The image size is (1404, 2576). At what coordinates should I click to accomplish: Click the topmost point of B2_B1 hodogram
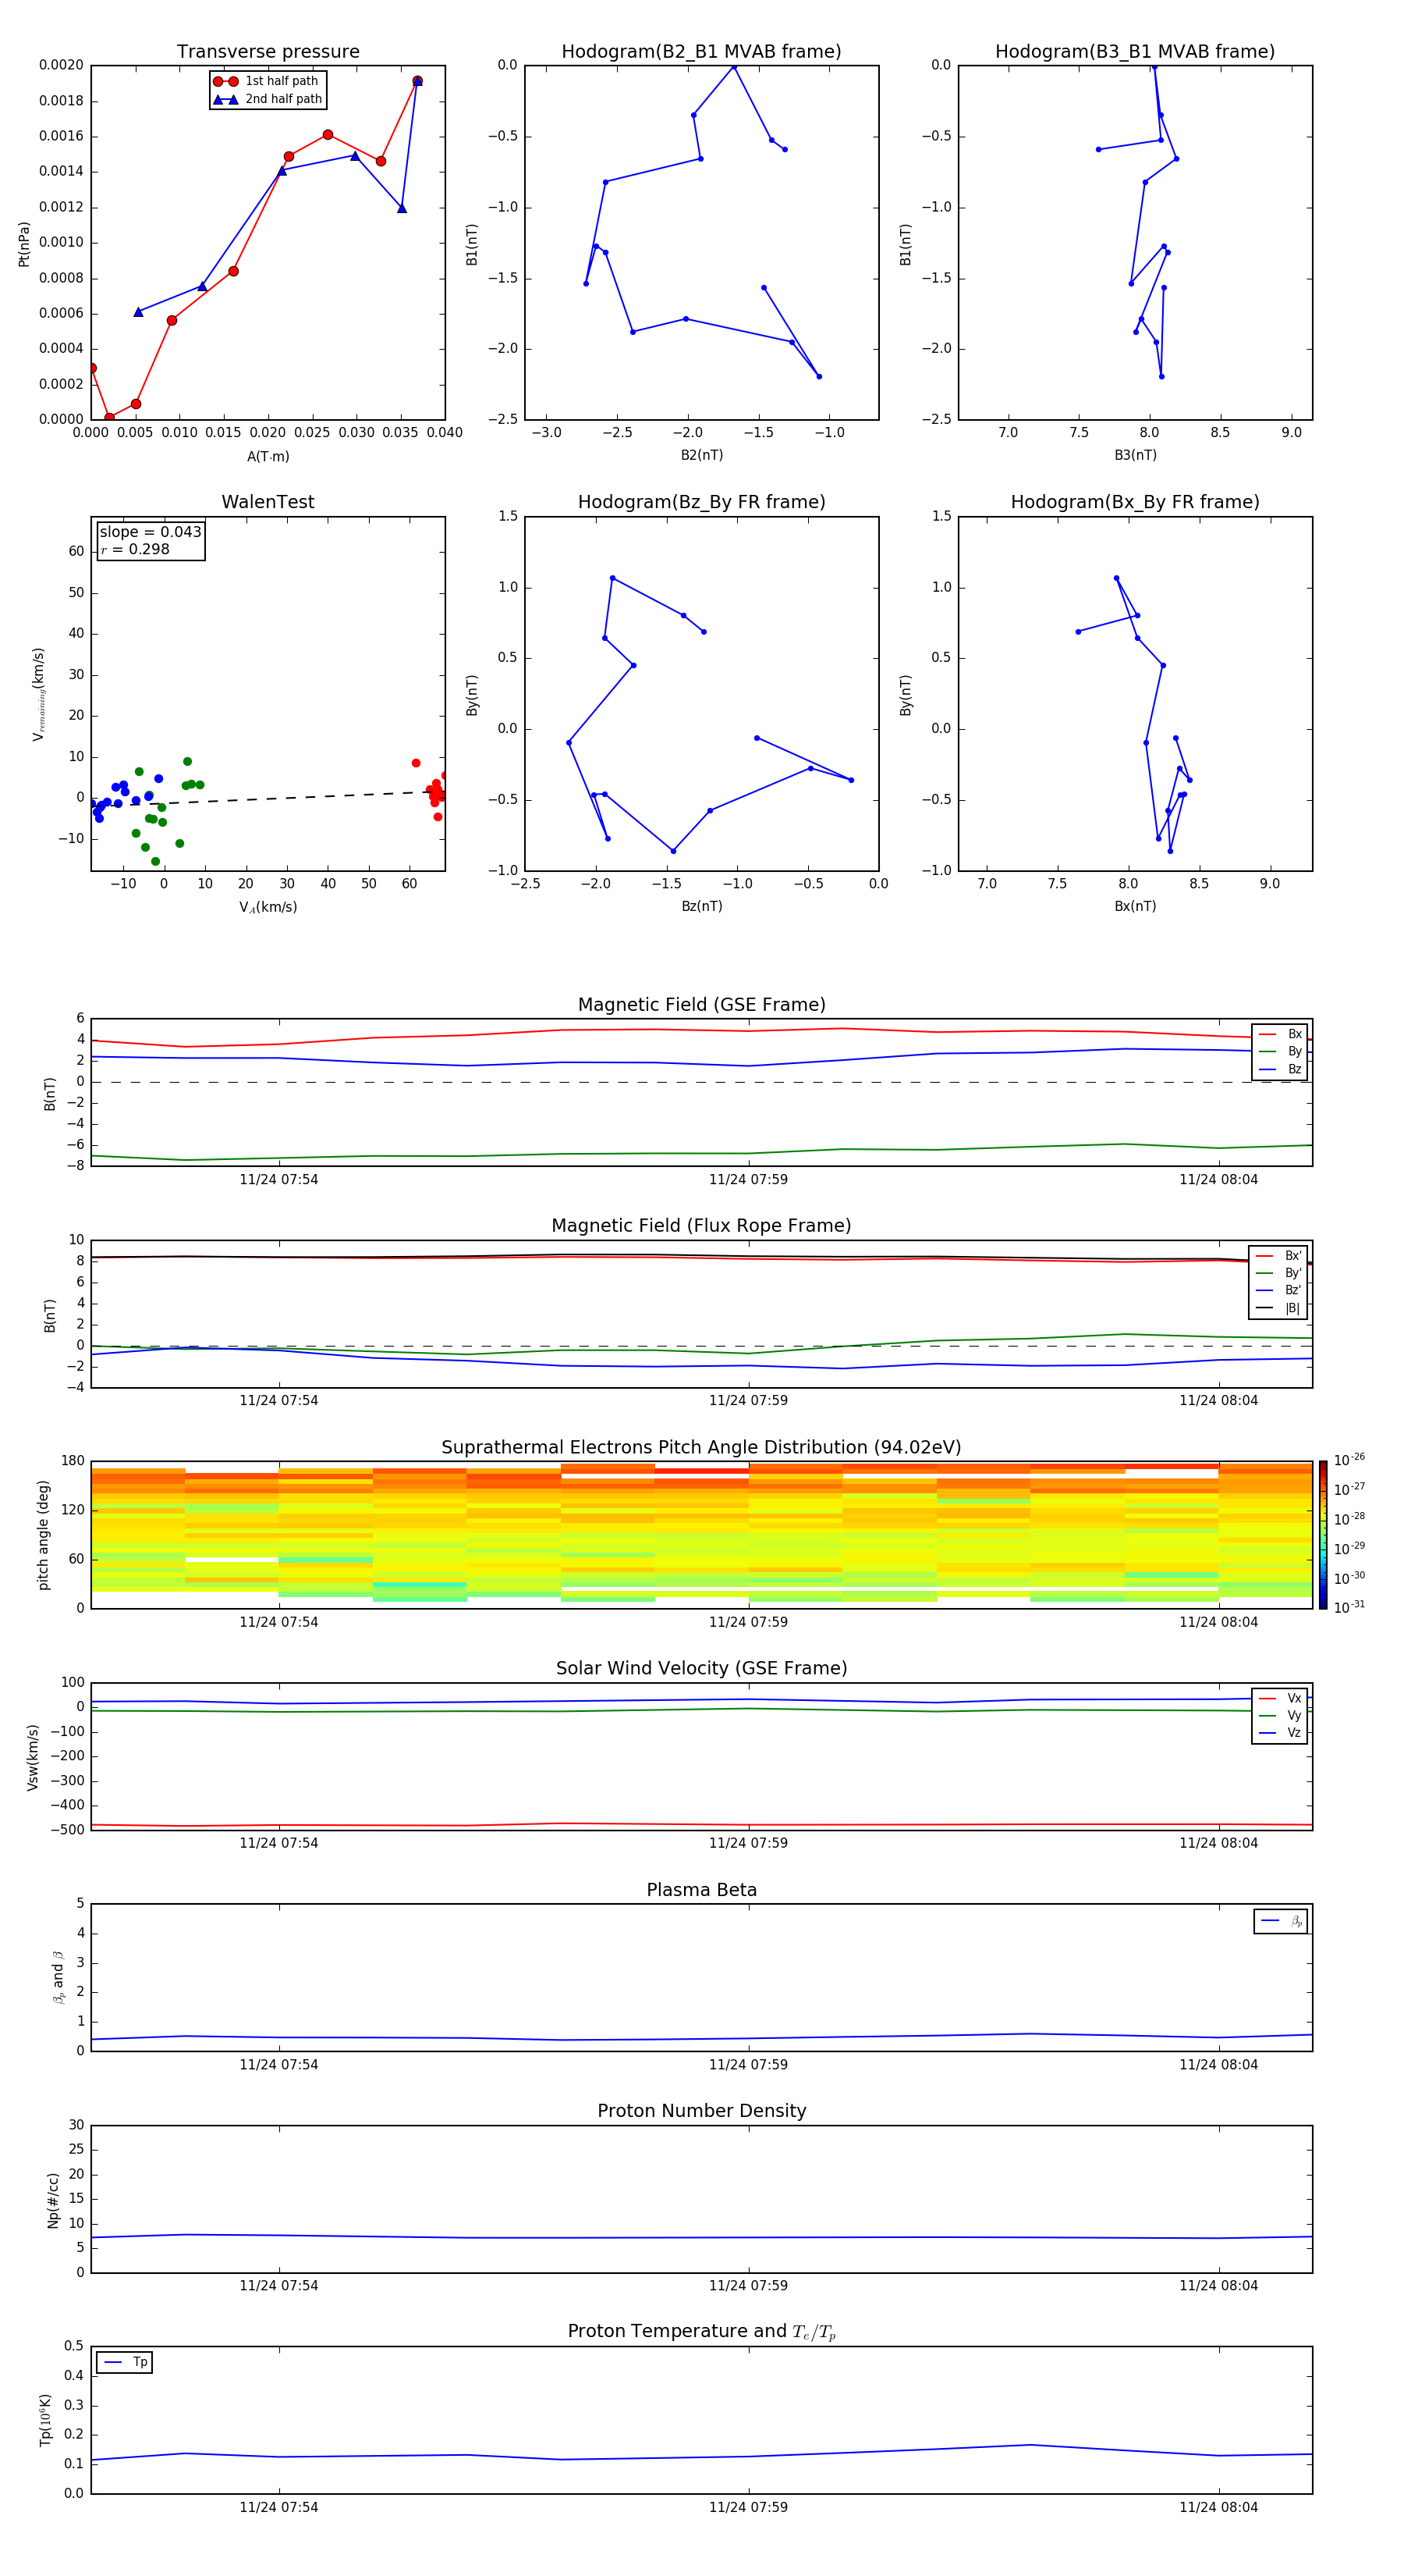(733, 67)
